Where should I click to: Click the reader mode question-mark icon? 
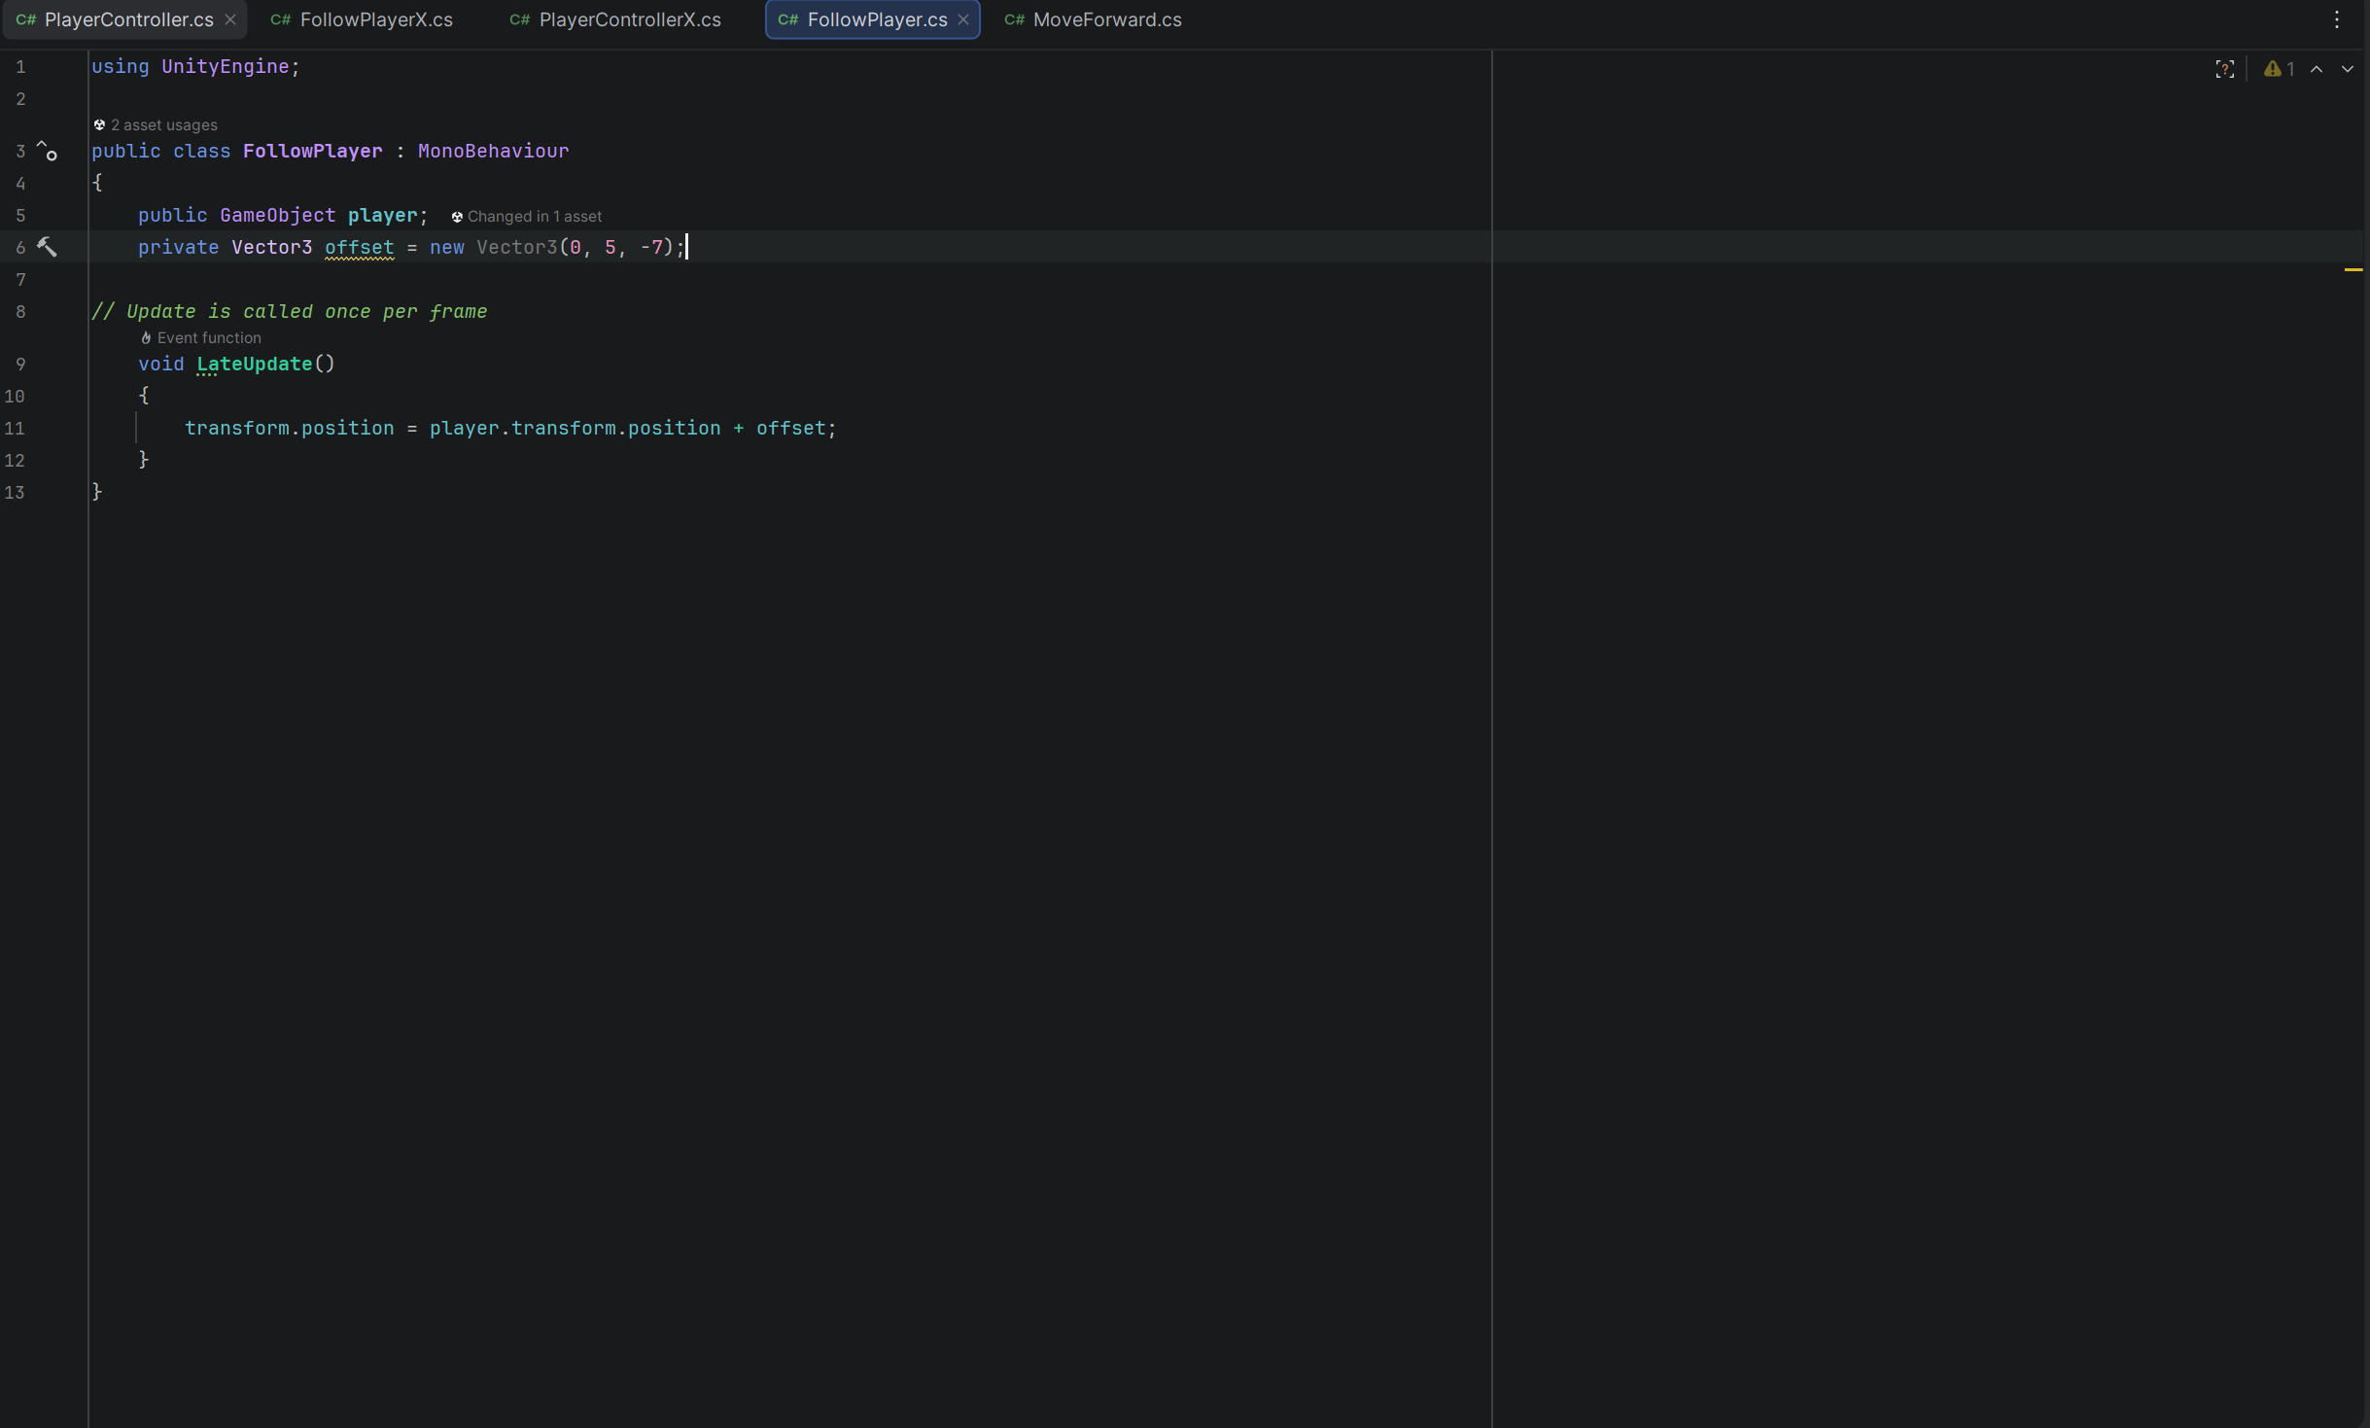tap(2224, 69)
